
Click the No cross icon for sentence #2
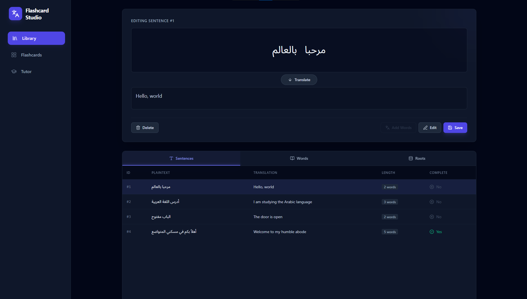(432, 202)
